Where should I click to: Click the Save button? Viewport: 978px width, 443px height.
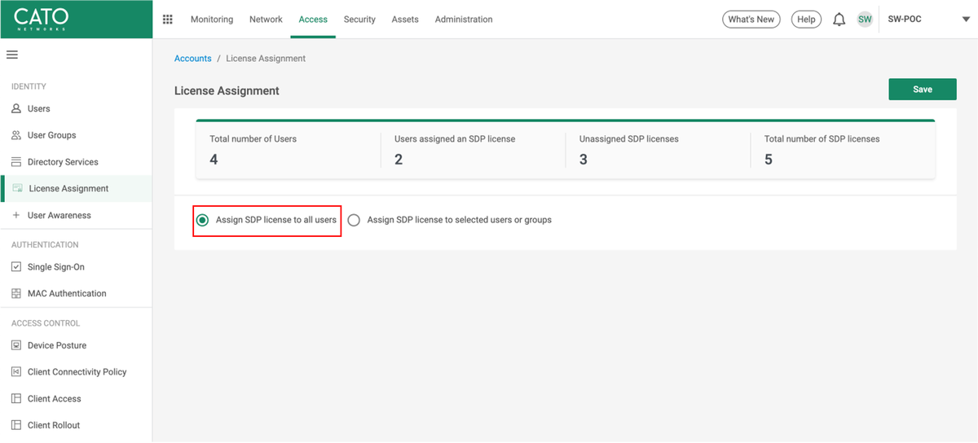923,90
